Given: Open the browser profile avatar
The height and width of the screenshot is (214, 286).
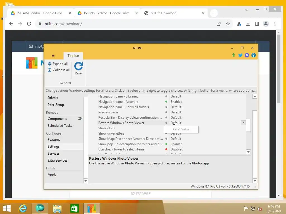Looking at the screenshot, I should 266,24.
